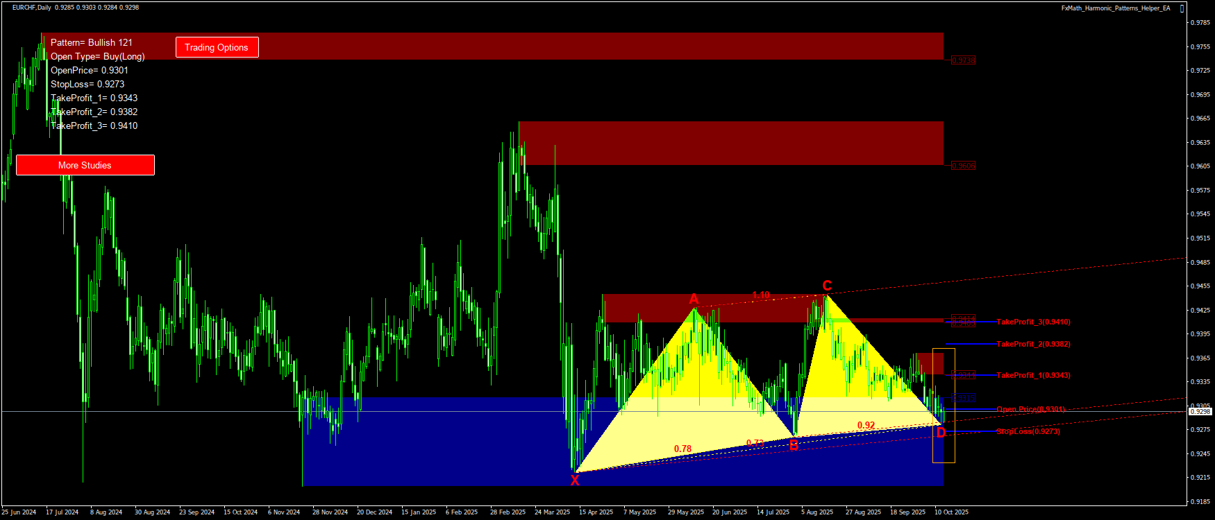Image resolution: width=1215 pixels, height=520 pixels.
Task: Open the More Studies button
Action: tap(85, 165)
